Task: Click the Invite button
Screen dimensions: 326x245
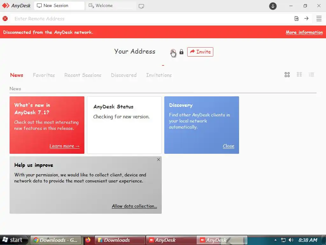Action: pyautogui.click(x=200, y=52)
